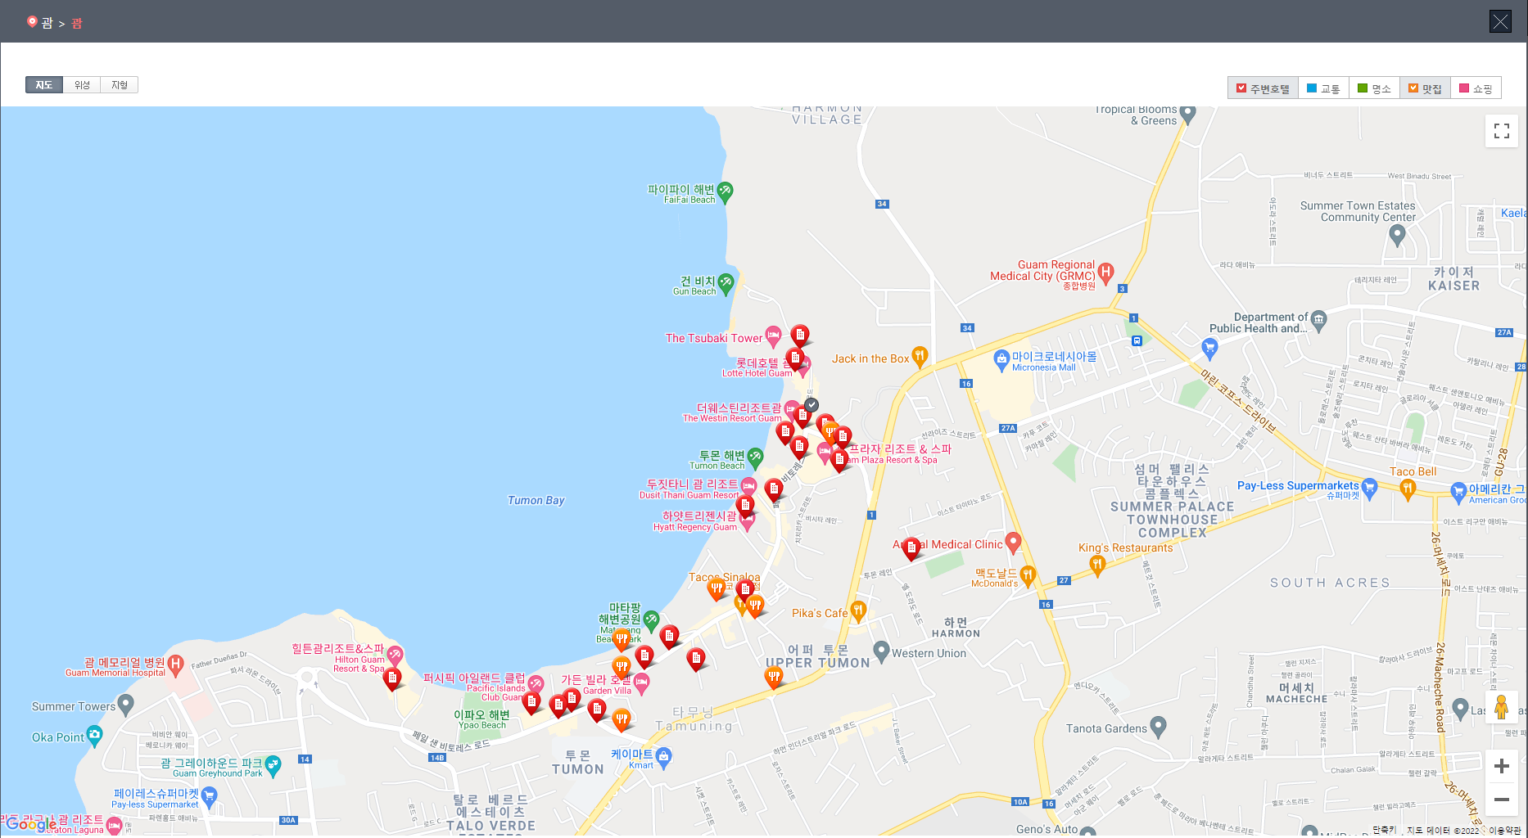This screenshot has height=838, width=1528.
Task: Open the 단축키 keyboard shortcuts link
Action: [1385, 831]
